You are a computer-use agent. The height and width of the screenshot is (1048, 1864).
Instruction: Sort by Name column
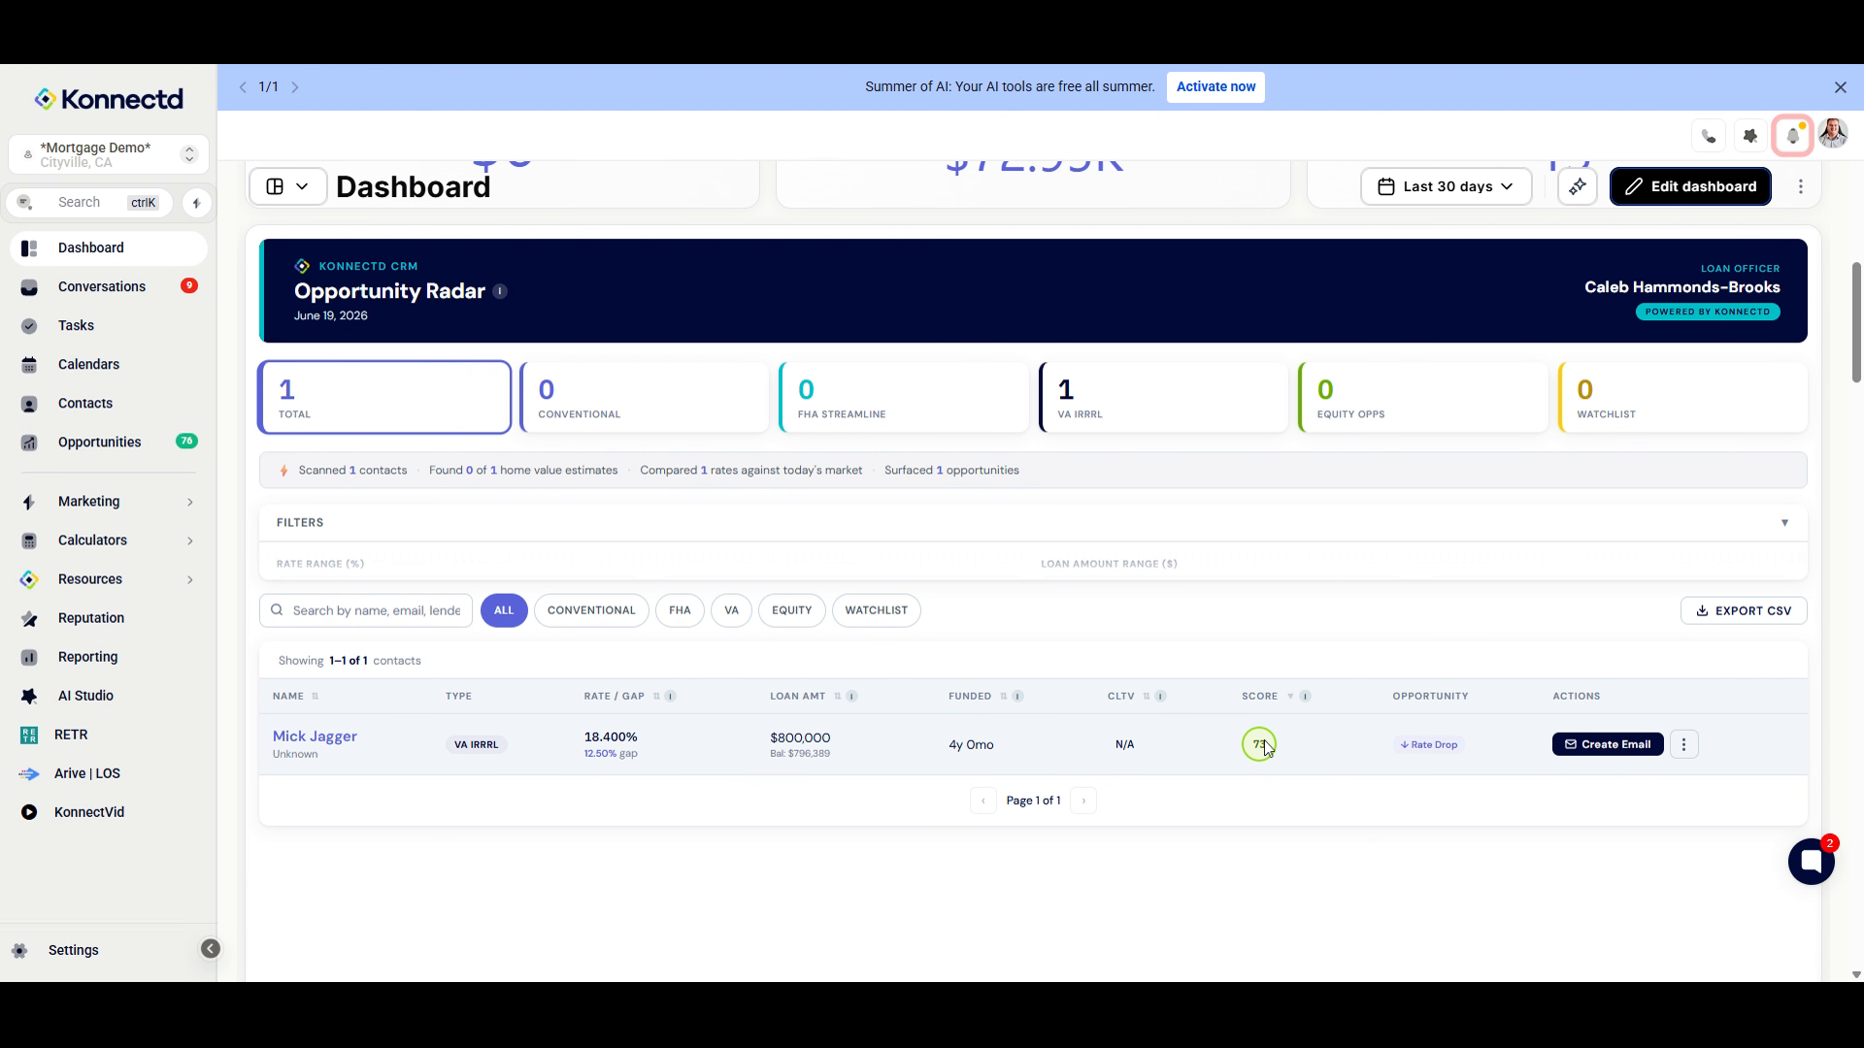pos(315,697)
